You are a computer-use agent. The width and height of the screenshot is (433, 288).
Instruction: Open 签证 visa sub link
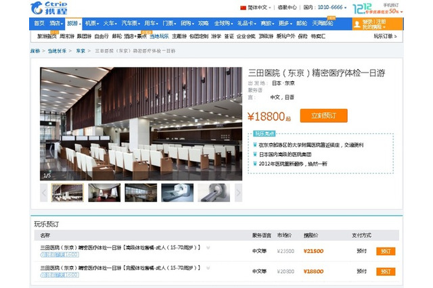[x=229, y=36]
